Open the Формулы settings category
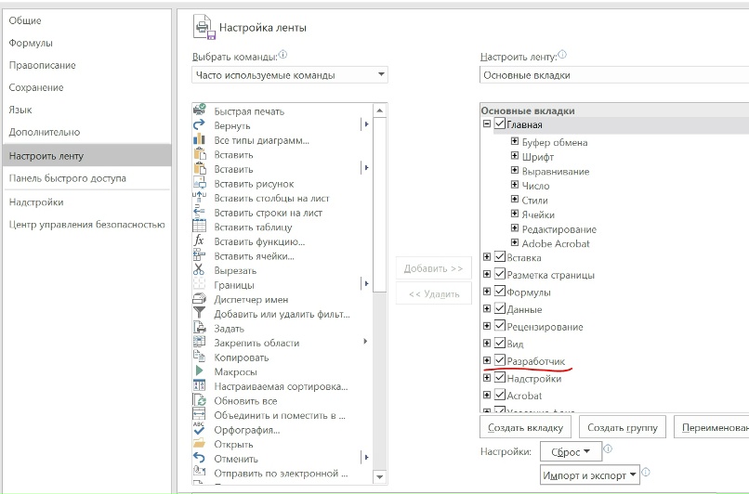The height and width of the screenshot is (494, 749). (31, 43)
